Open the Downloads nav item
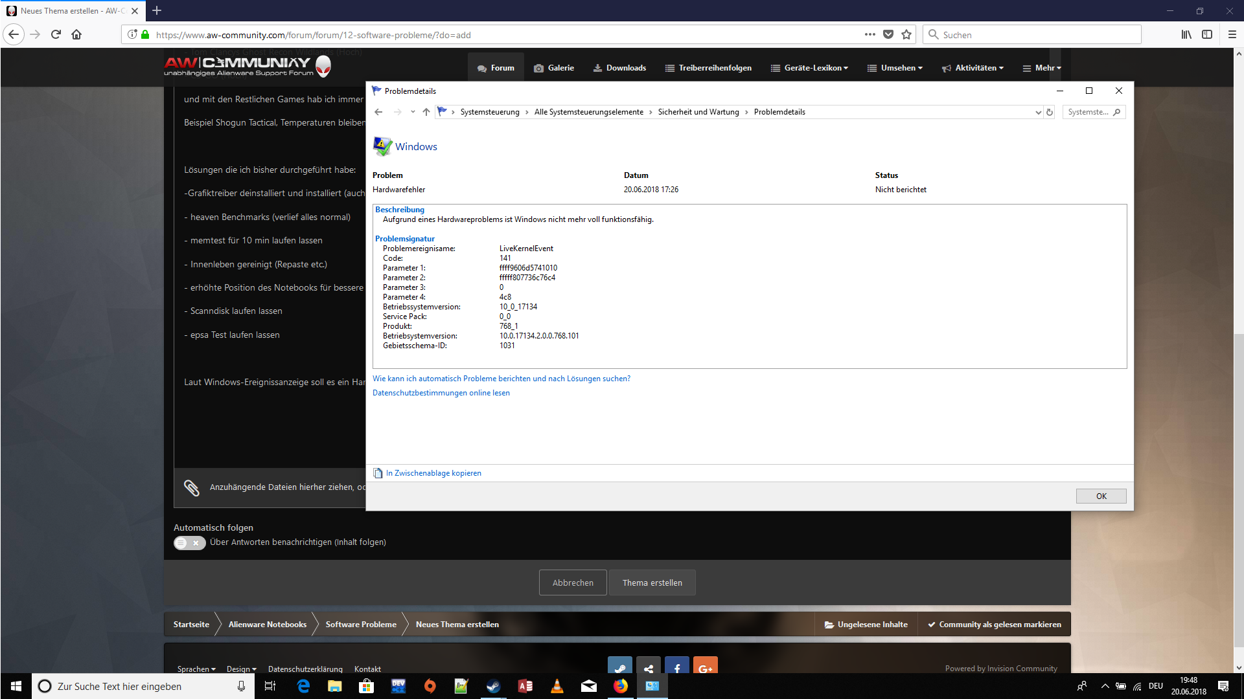This screenshot has height=699, width=1244. (x=619, y=68)
